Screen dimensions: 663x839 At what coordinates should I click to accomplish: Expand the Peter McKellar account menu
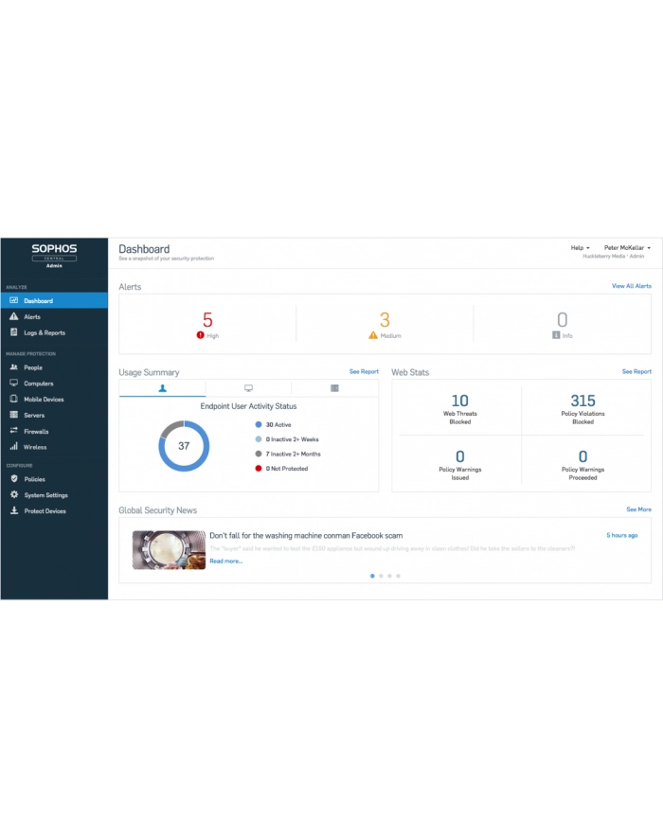click(627, 248)
